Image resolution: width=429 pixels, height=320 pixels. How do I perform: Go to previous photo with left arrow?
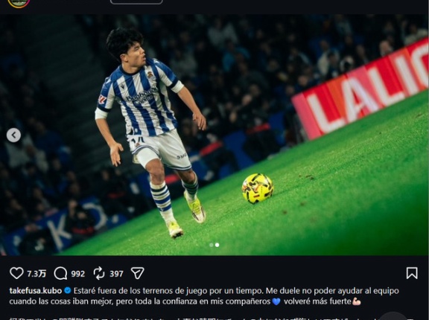[x=13, y=135]
